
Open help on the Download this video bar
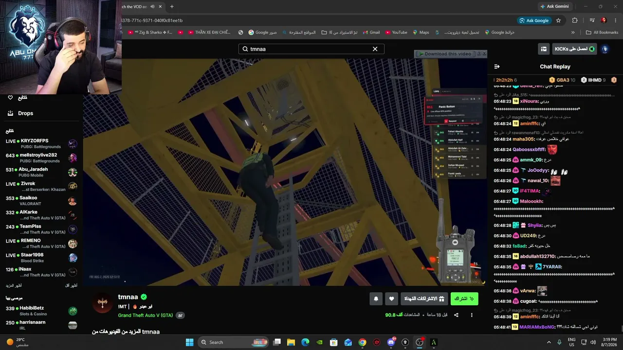(478, 54)
